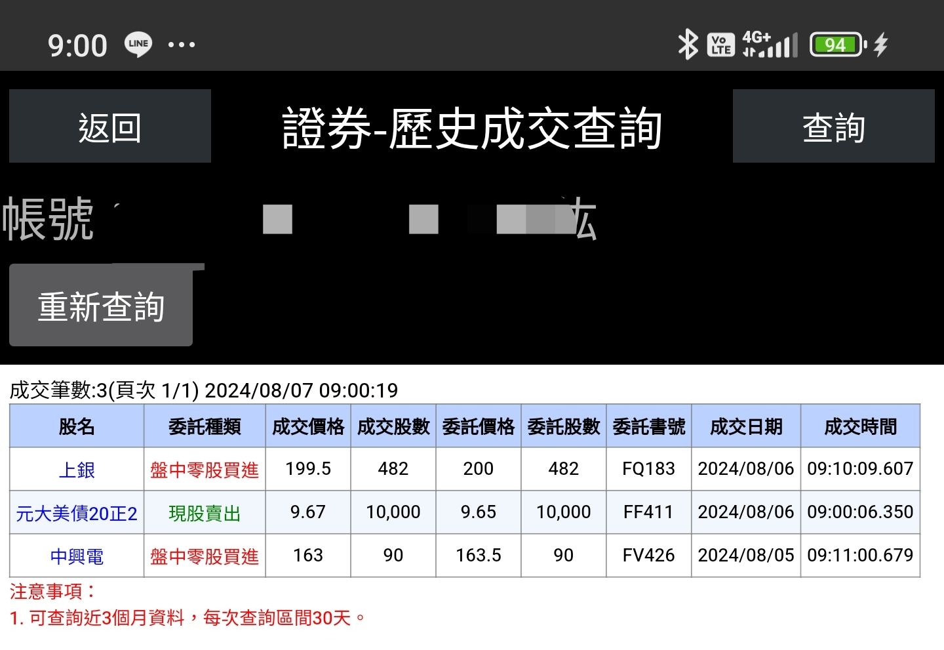Open the 元大美債20正2 stock link
Image resolution: width=944 pixels, height=650 pixels.
click(x=75, y=512)
